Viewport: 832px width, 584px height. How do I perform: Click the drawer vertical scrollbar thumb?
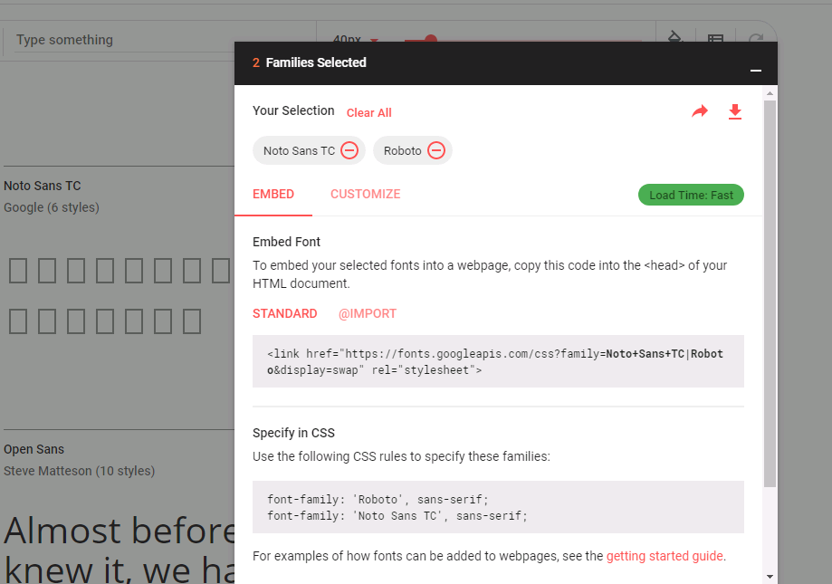click(770, 293)
